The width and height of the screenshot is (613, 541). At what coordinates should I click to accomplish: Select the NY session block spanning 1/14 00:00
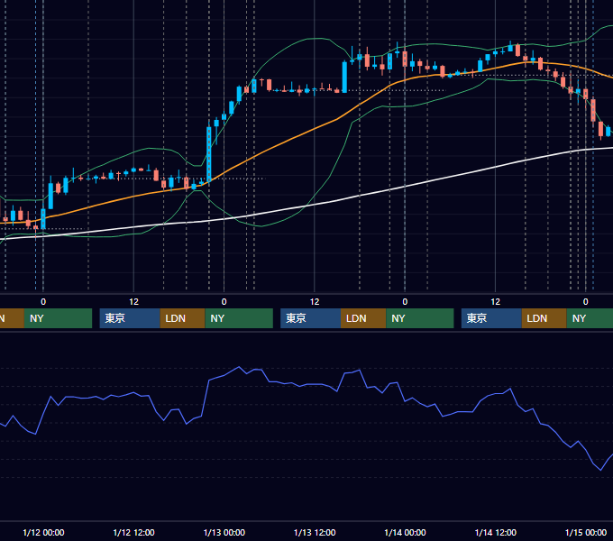point(420,318)
